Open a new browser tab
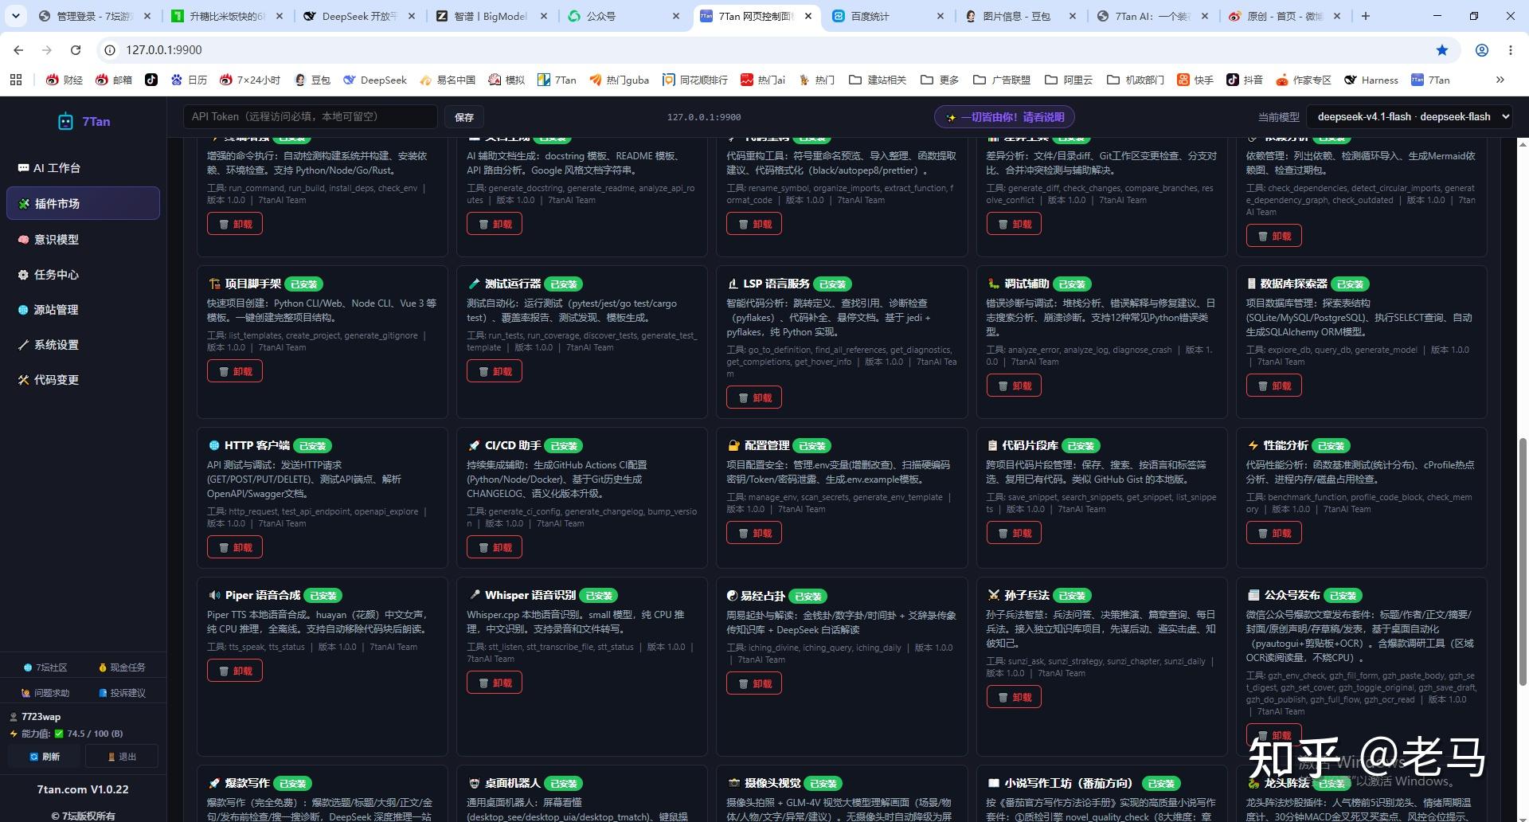This screenshot has width=1529, height=822. [x=1366, y=16]
